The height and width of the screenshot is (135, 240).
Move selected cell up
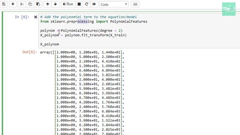click(48, 4)
